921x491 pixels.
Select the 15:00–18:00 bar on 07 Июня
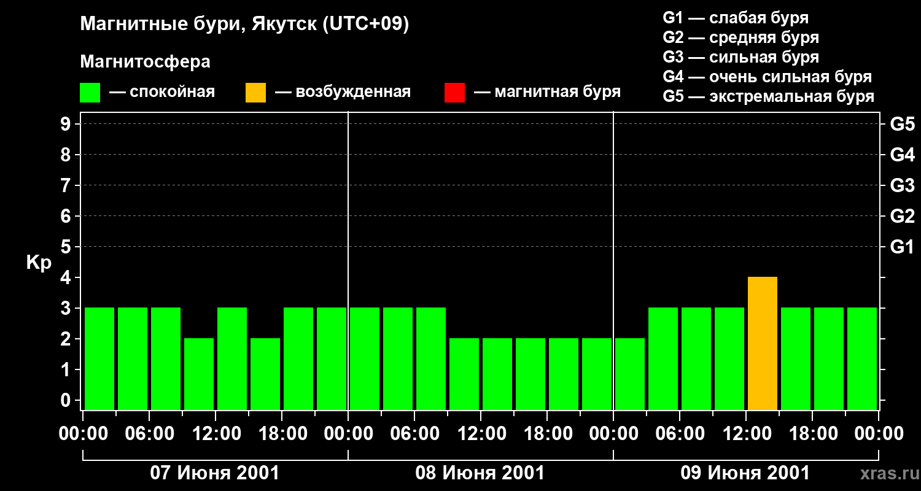coord(265,374)
